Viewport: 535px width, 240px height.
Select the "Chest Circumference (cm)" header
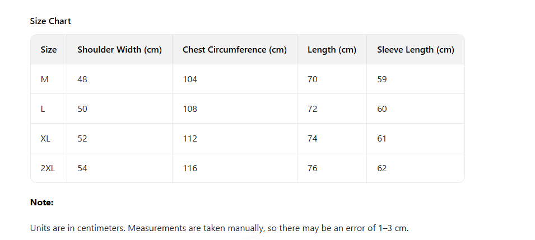[x=234, y=50]
